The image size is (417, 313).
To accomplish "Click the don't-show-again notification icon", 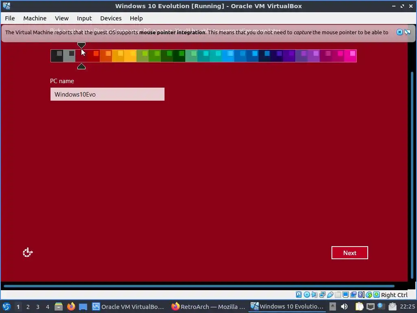I will click(407, 32).
